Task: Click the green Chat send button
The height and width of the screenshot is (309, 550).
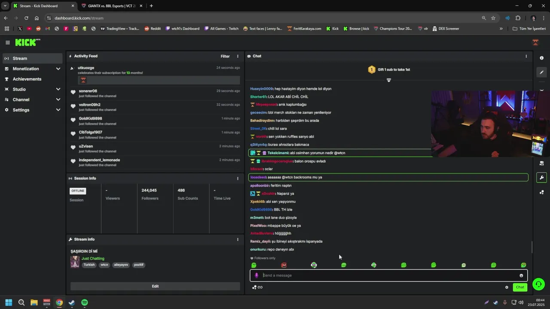Action: (520, 288)
